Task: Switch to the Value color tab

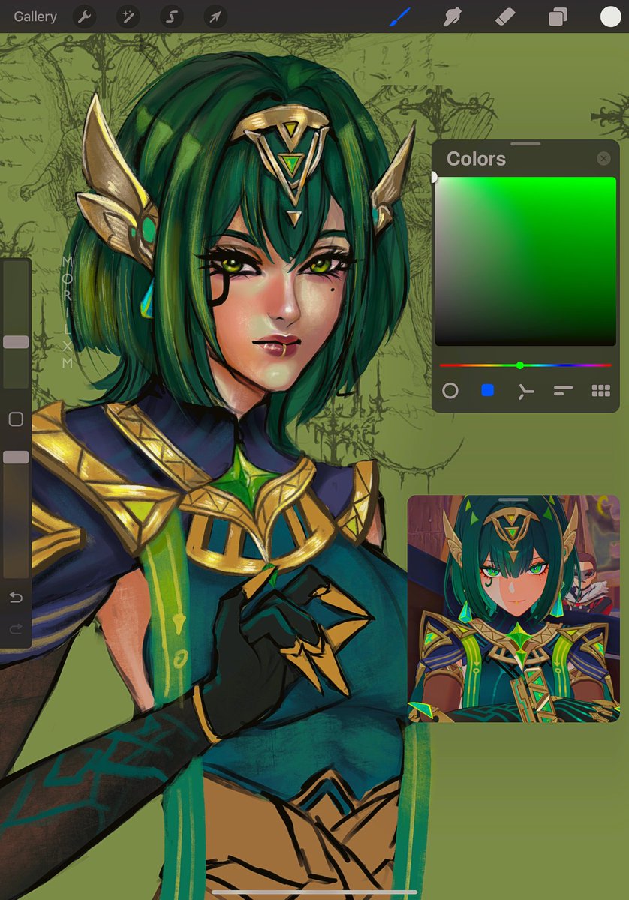Action: coord(563,390)
